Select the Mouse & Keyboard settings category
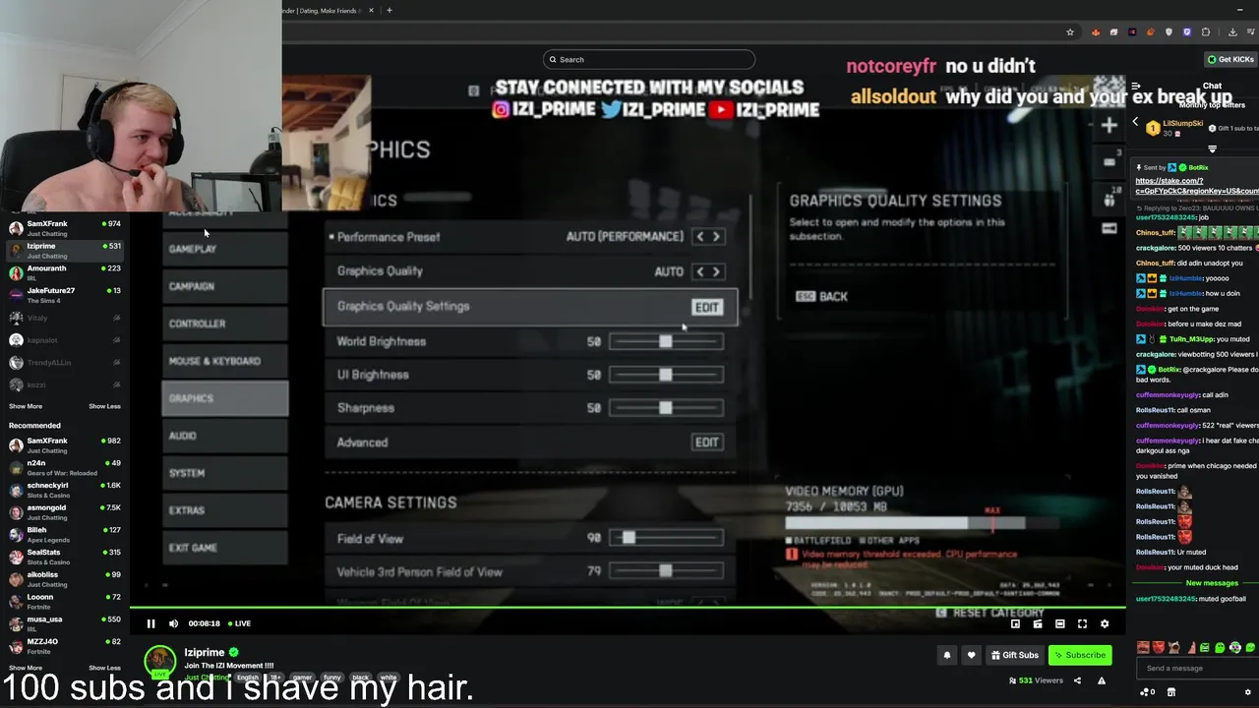Viewport: 1259px width, 708px height. 225,361
